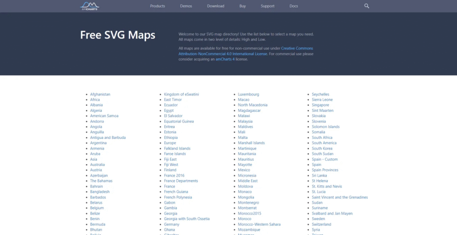Click the Seychelles map link
This screenshot has height=235, width=457.
point(320,94)
